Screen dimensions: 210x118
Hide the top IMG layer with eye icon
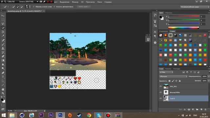coord(160,87)
